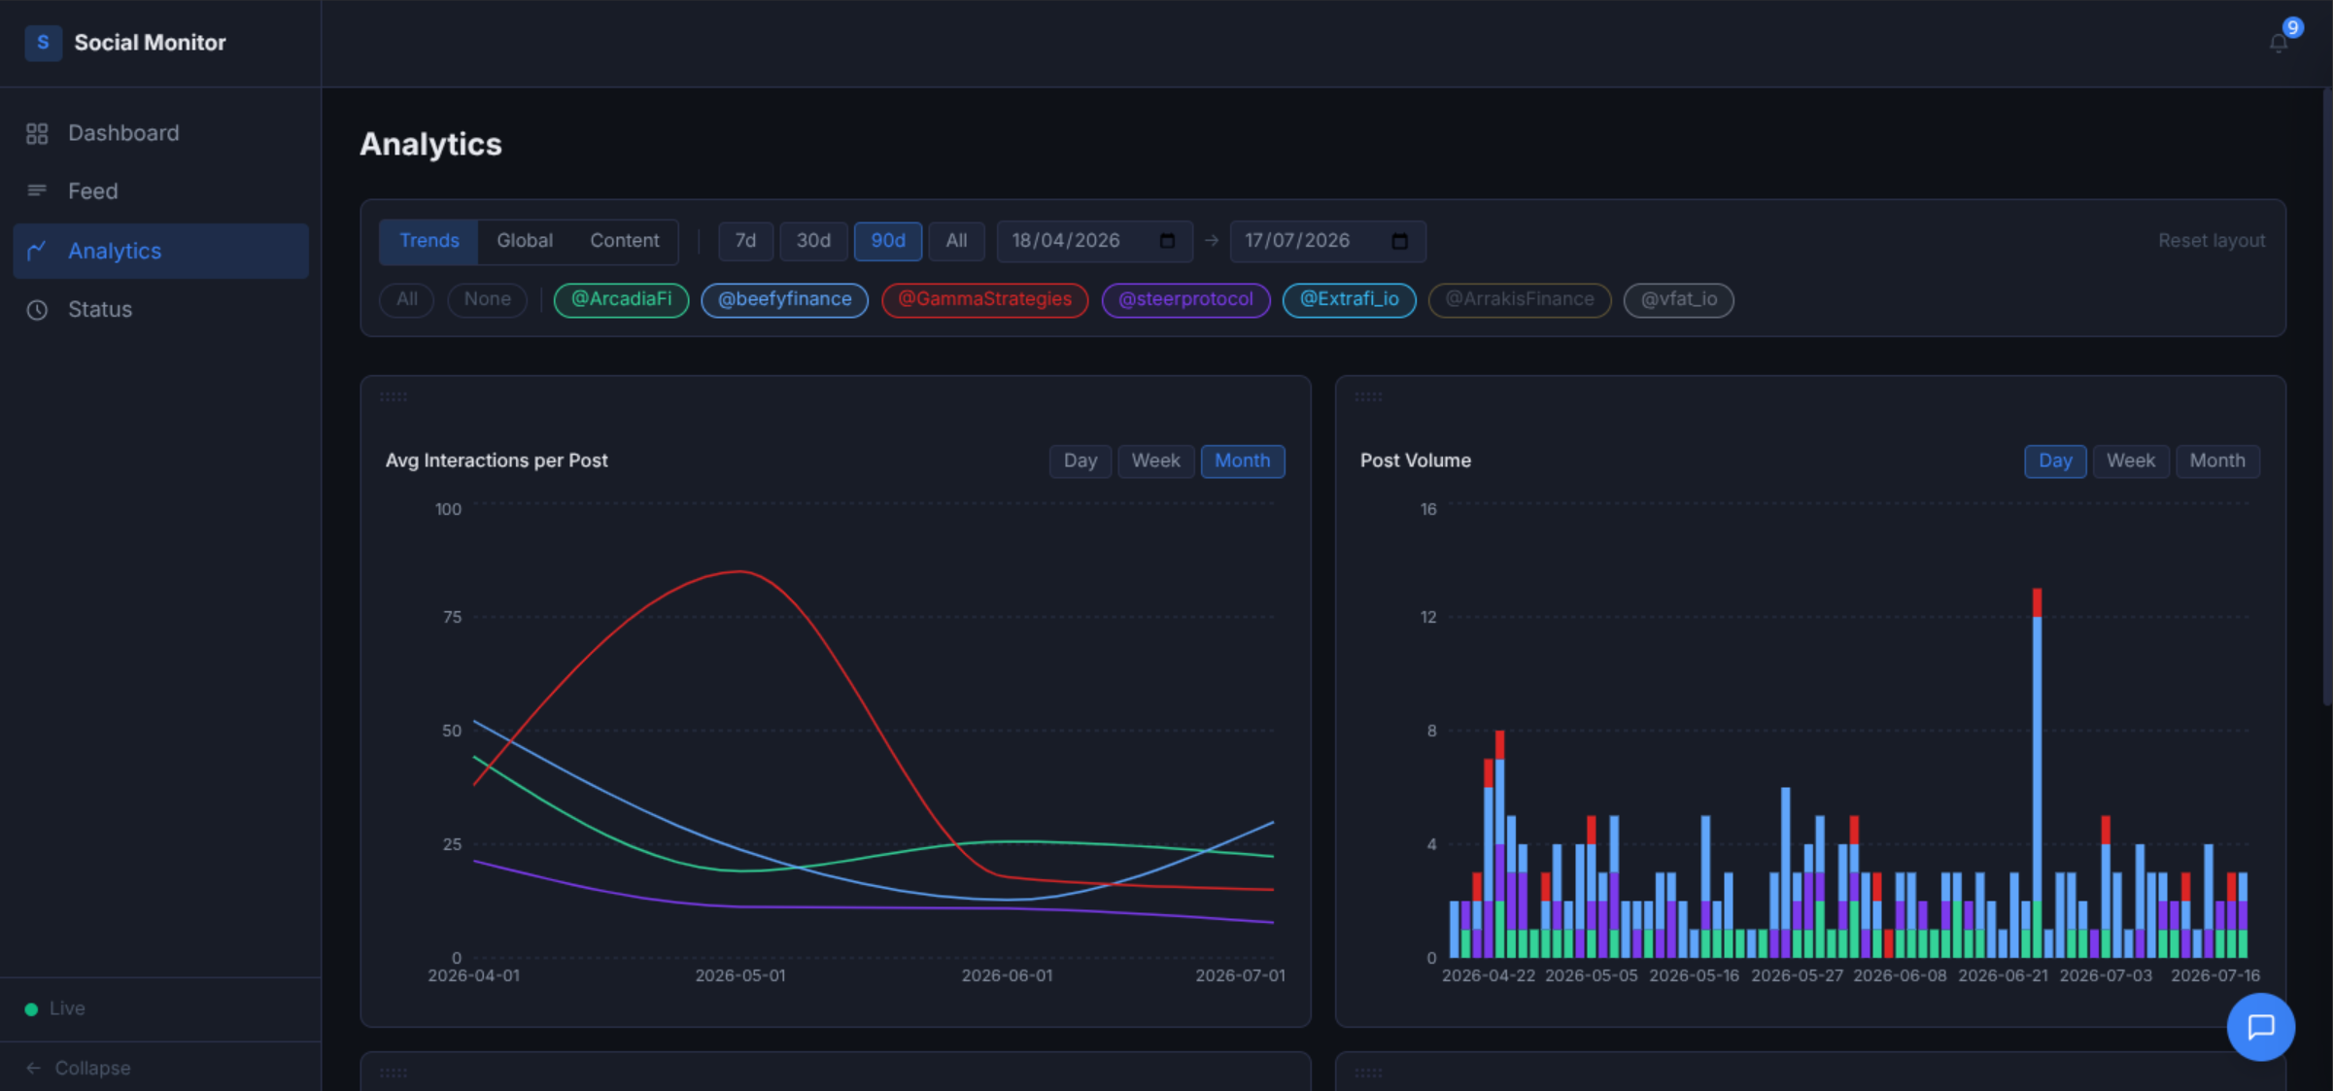Click x-axis label 2026-06-21
Screen dimensions: 2333x1091
click(x=2003, y=975)
